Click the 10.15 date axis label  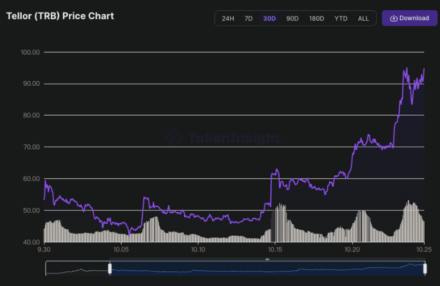(x=275, y=249)
